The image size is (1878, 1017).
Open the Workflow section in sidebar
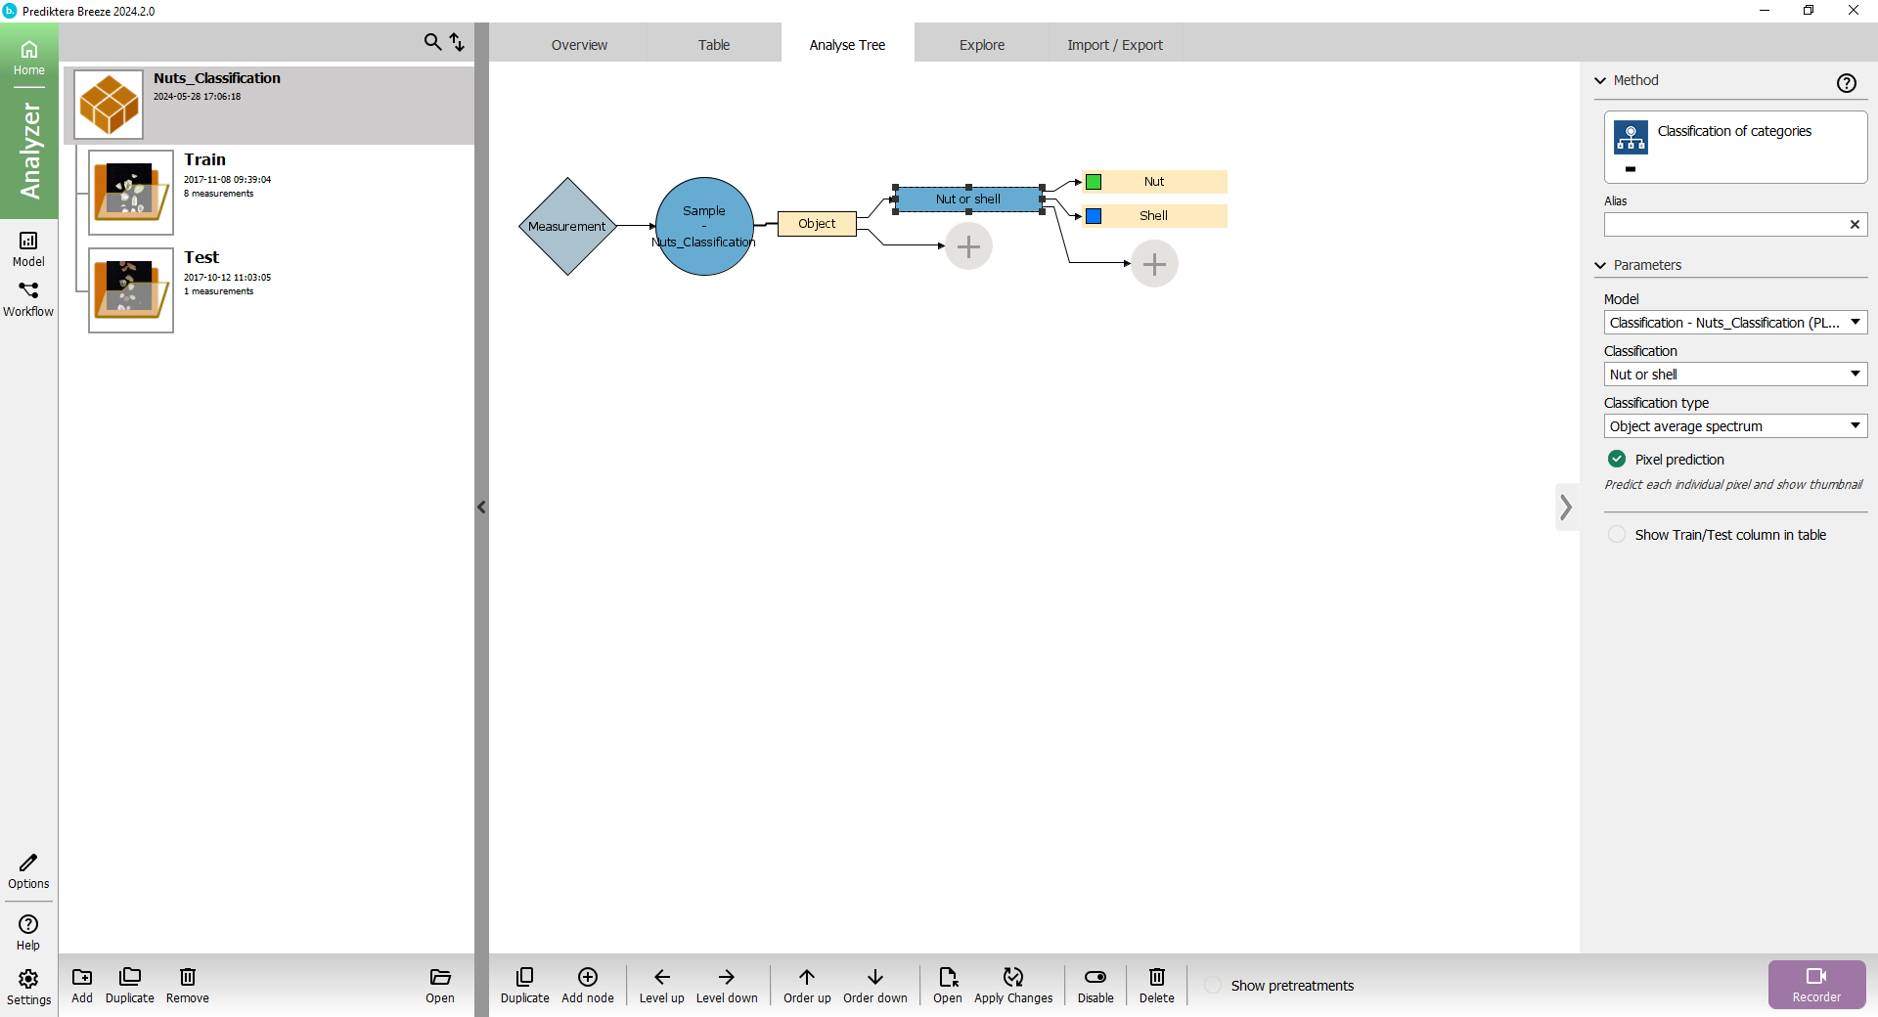(x=28, y=299)
